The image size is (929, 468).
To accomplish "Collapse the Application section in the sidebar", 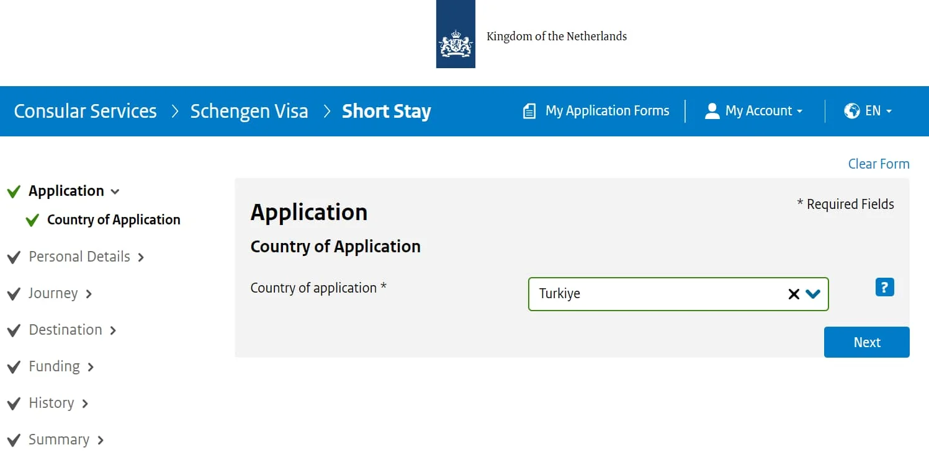I will pos(115,192).
